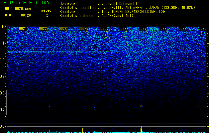Click the 0022 time marker
Viewport: 209px width, 133px height.
click(43, 29)
